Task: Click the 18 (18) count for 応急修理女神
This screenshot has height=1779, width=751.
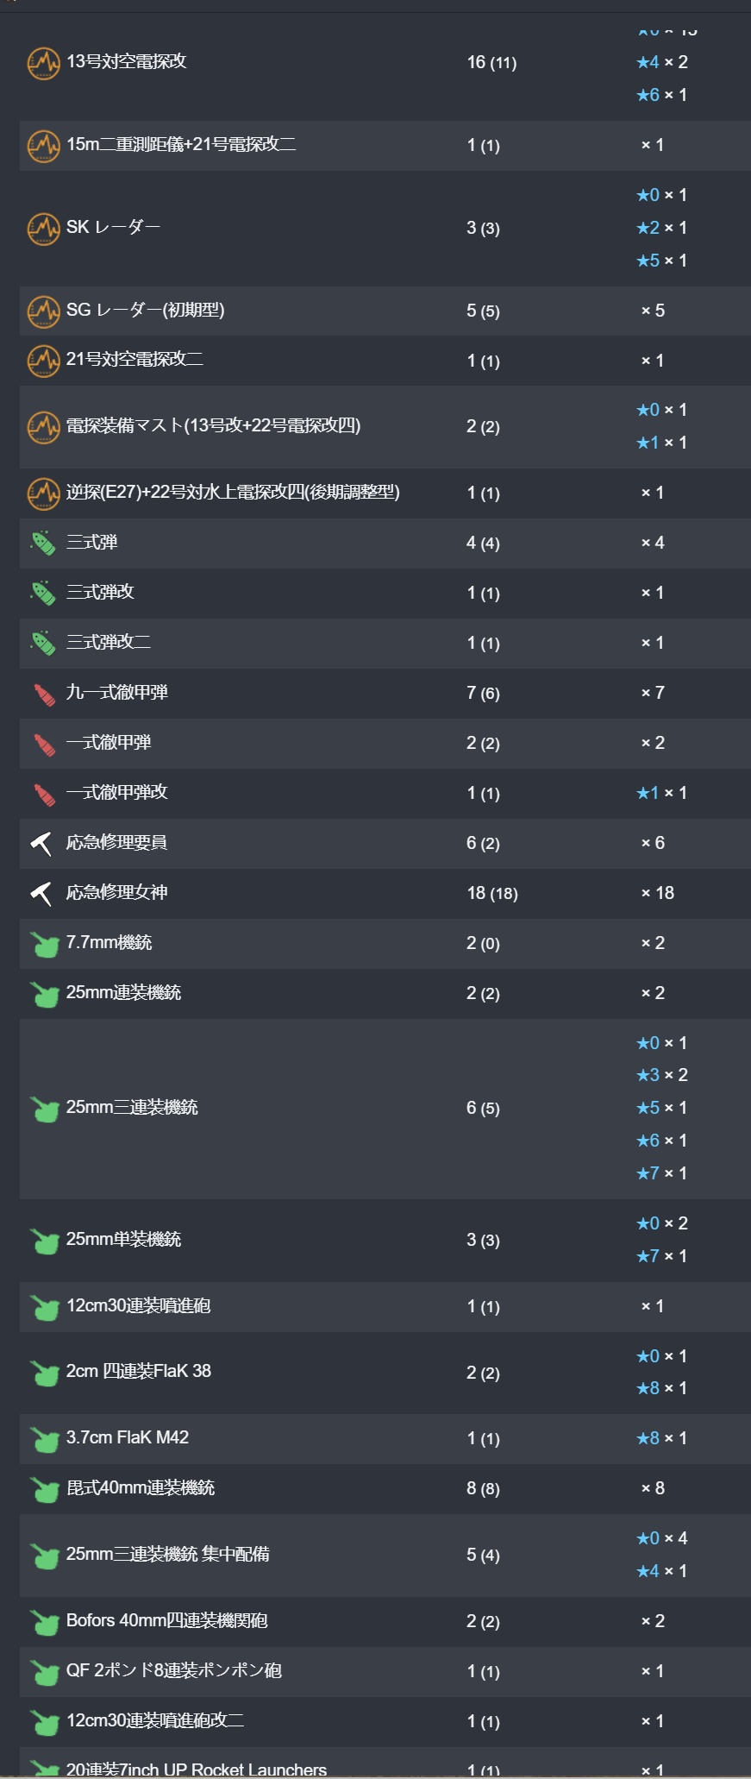Action: point(492,893)
